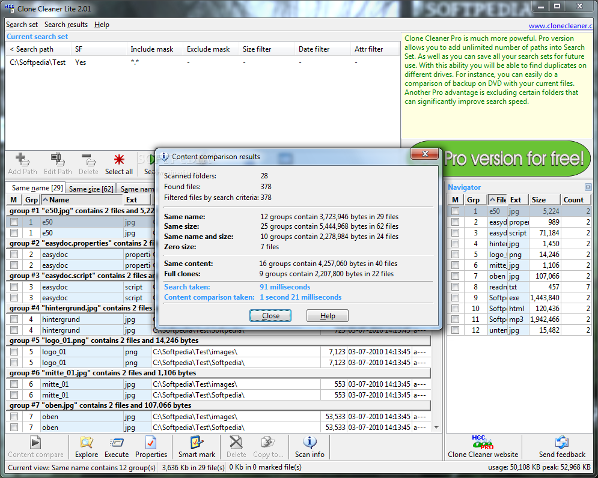Check Navigator group 12 unten checkbox
This screenshot has width=598, height=478.
455,330
